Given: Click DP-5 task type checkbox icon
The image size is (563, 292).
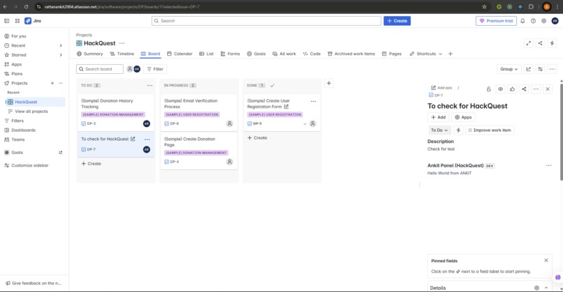Looking at the screenshot, I should [249, 123].
